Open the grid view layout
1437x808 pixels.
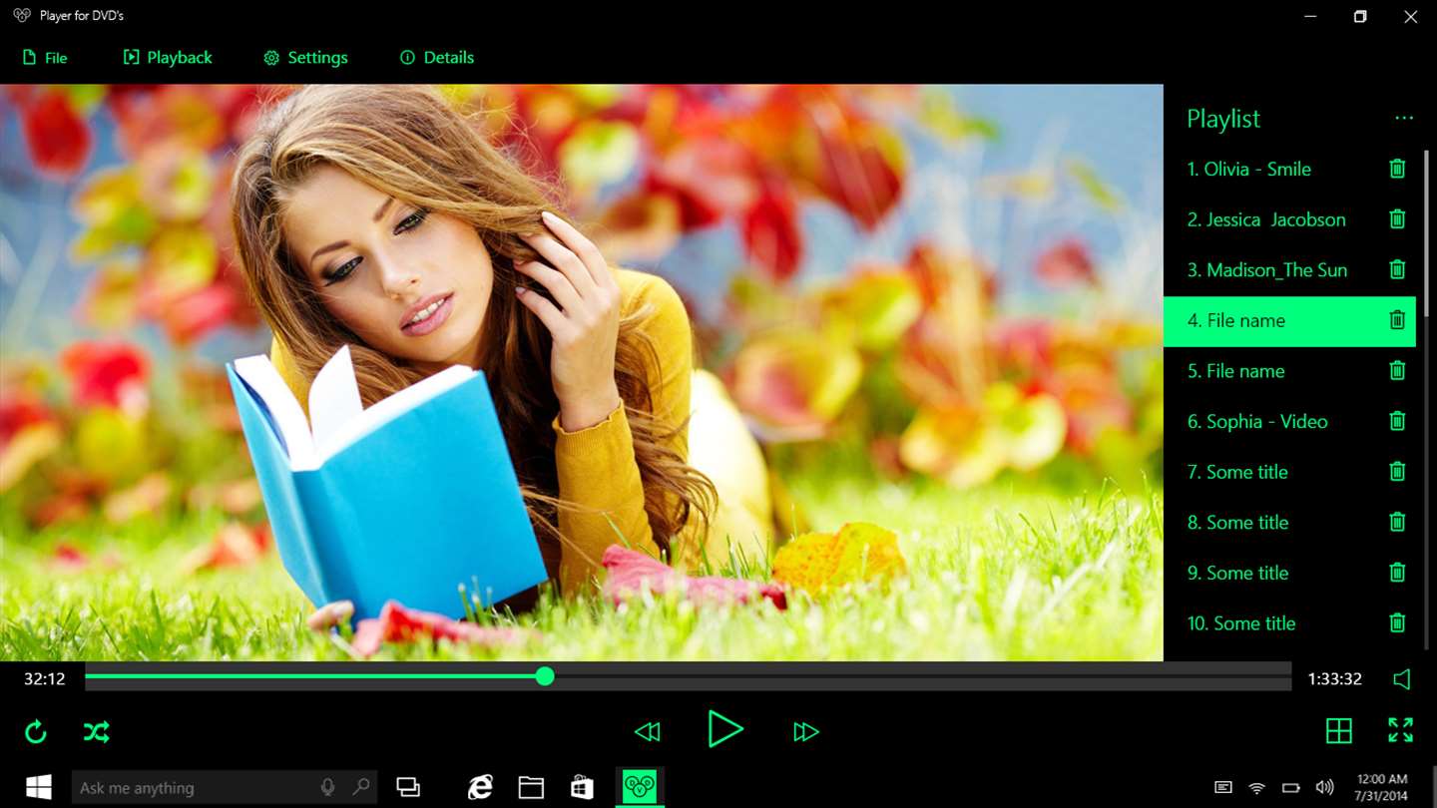(x=1339, y=731)
